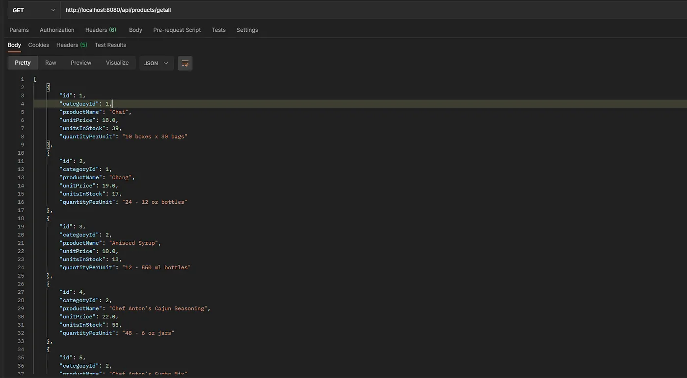
Task: Click the "id": 1 line
Action: tap(73, 95)
